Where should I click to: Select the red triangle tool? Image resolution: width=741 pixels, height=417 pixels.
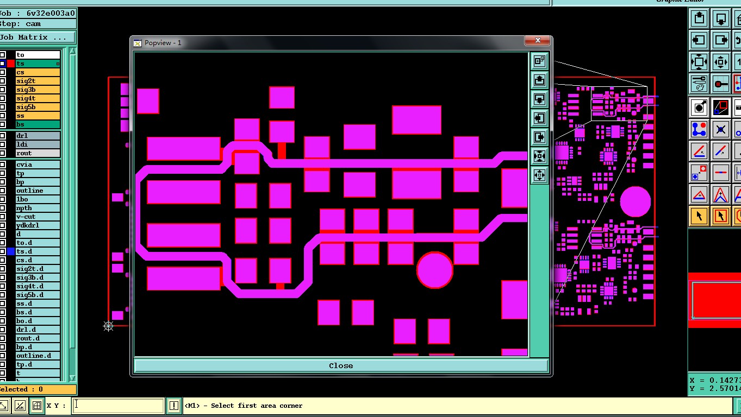(699, 194)
